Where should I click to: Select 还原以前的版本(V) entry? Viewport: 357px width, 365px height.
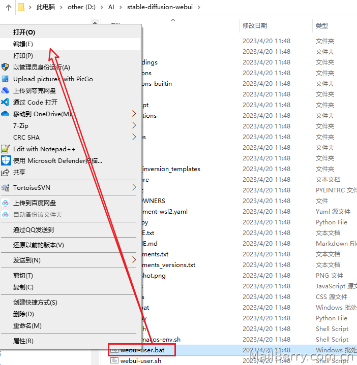[70, 245]
